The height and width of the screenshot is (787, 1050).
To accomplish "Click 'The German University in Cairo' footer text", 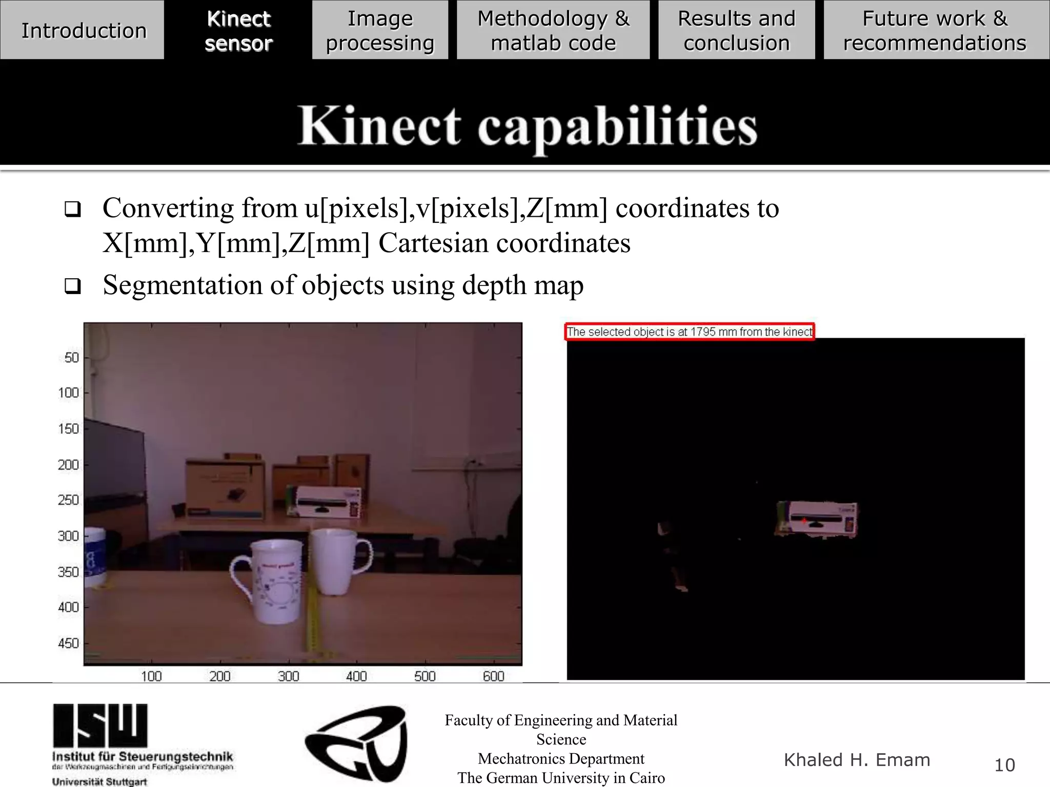I will point(561,778).
